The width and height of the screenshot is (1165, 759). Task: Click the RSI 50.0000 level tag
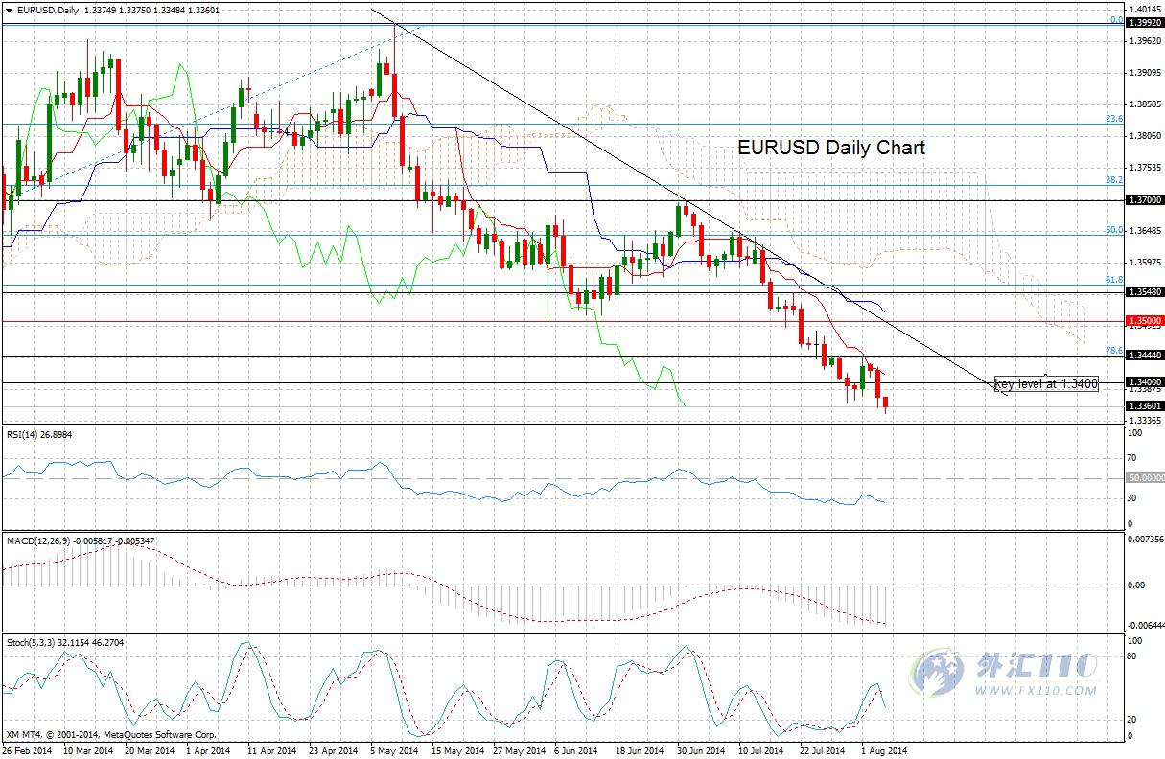click(x=1145, y=476)
